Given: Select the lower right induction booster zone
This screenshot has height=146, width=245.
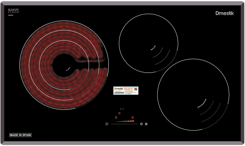Looking at the screenshot, I should click(x=193, y=95).
